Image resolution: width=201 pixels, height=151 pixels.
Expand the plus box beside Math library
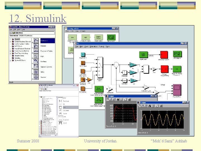point(32,58)
